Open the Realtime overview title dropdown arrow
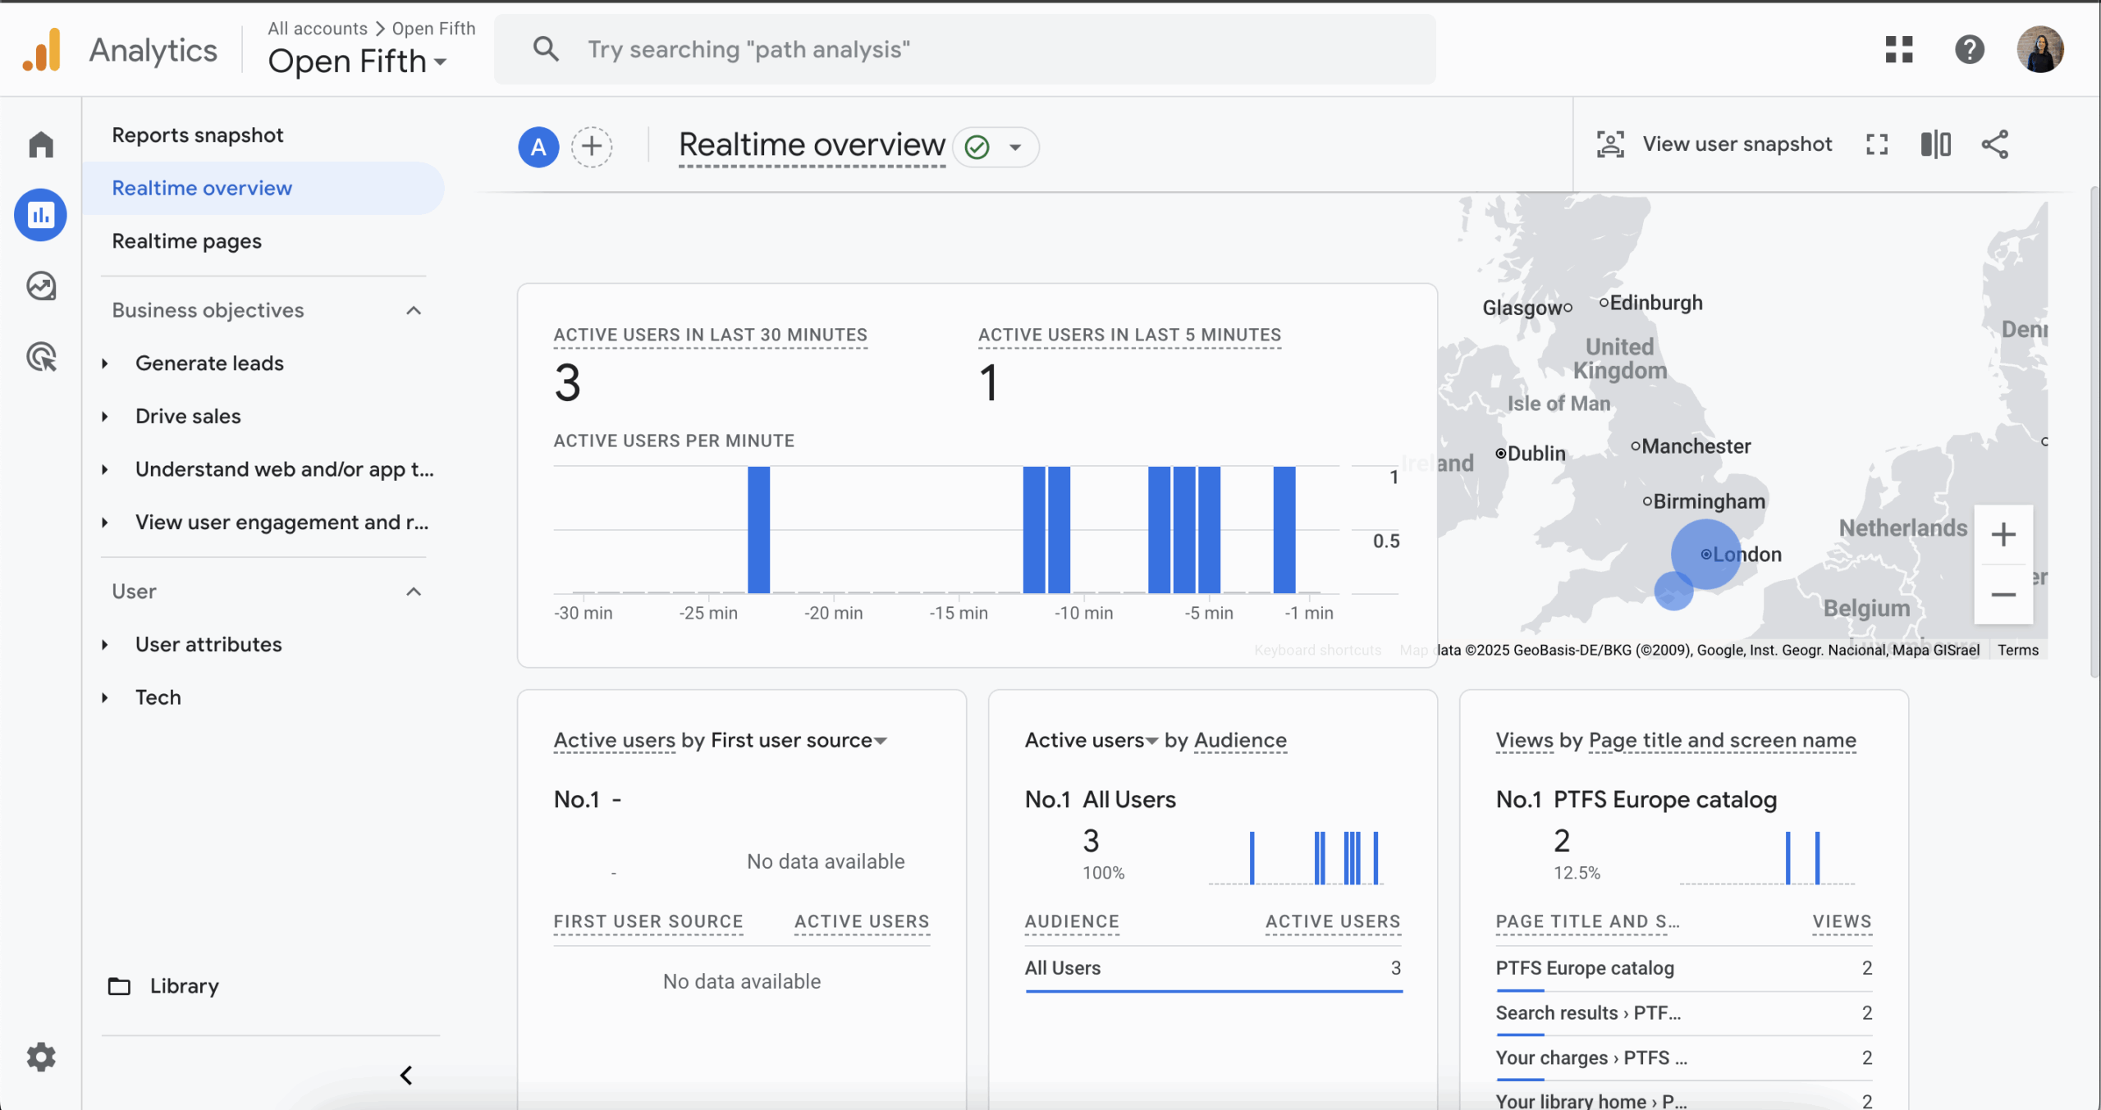This screenshot has width=2101, height=1110. point(1015,148)
